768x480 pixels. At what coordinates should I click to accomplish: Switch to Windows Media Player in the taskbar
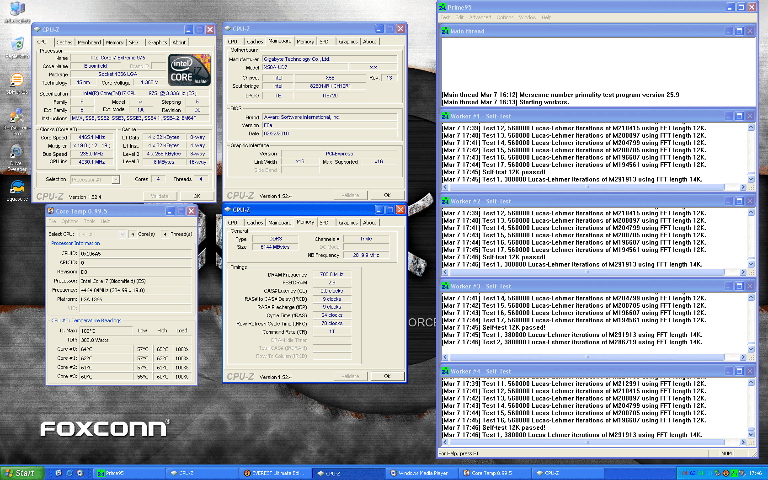(421, 473)
